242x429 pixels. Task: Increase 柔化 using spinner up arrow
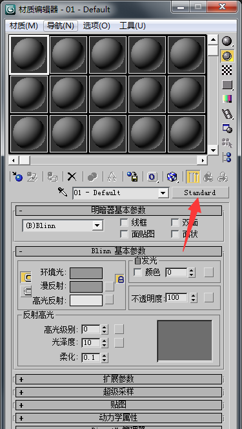104,355
